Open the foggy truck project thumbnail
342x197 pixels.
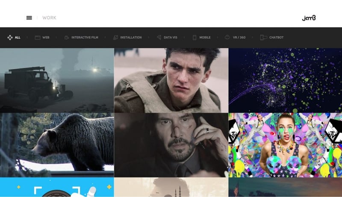pos(57,80)
